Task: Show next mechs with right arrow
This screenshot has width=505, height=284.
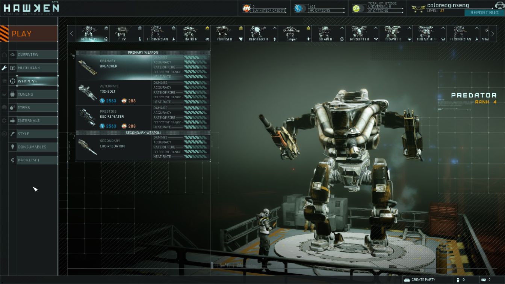Action: coord(493,34)
